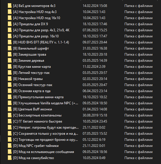Select ГГ бегает намного быстрее folder
Screen dimensions: 161x164
(38, 121)
